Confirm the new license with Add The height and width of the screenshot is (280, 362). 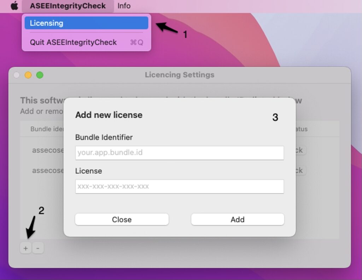coord(237,219)
